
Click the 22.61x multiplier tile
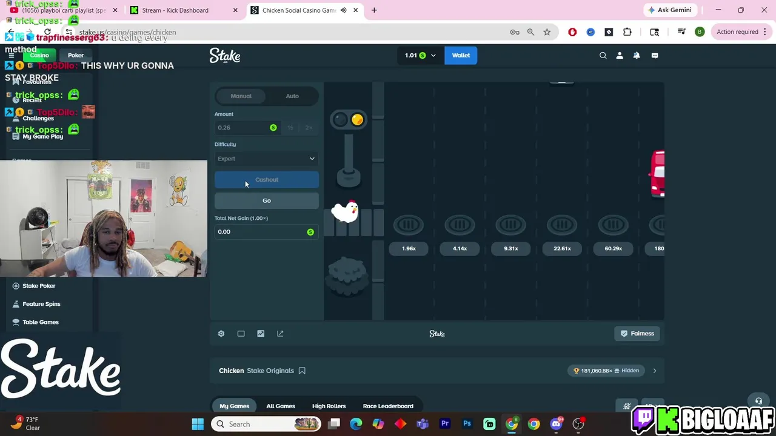562,248
